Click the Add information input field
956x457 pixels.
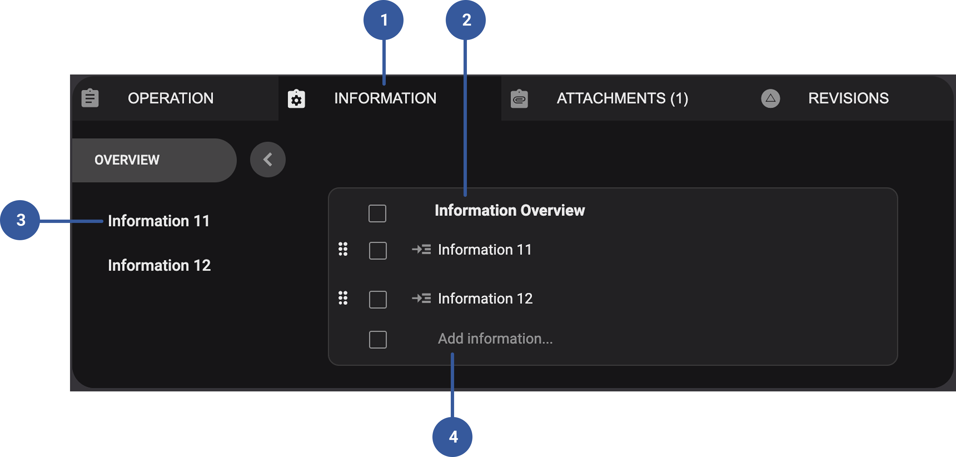(x=495, y=339)
